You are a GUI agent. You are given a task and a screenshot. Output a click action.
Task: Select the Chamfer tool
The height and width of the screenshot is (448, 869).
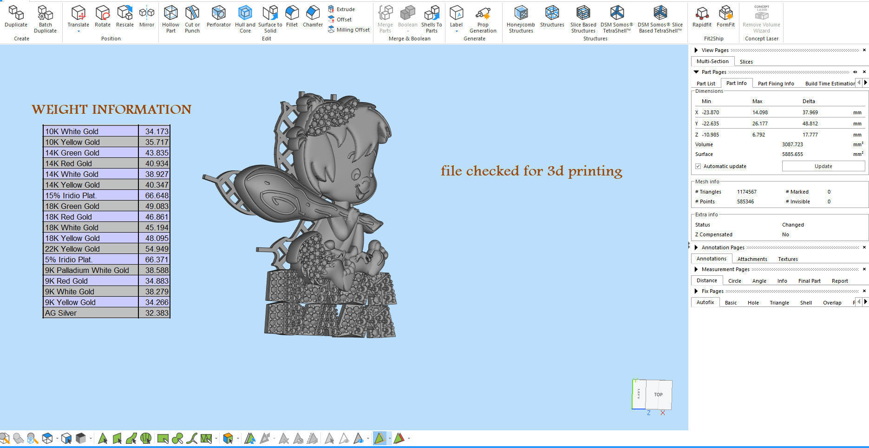click(x=313, y=17)
